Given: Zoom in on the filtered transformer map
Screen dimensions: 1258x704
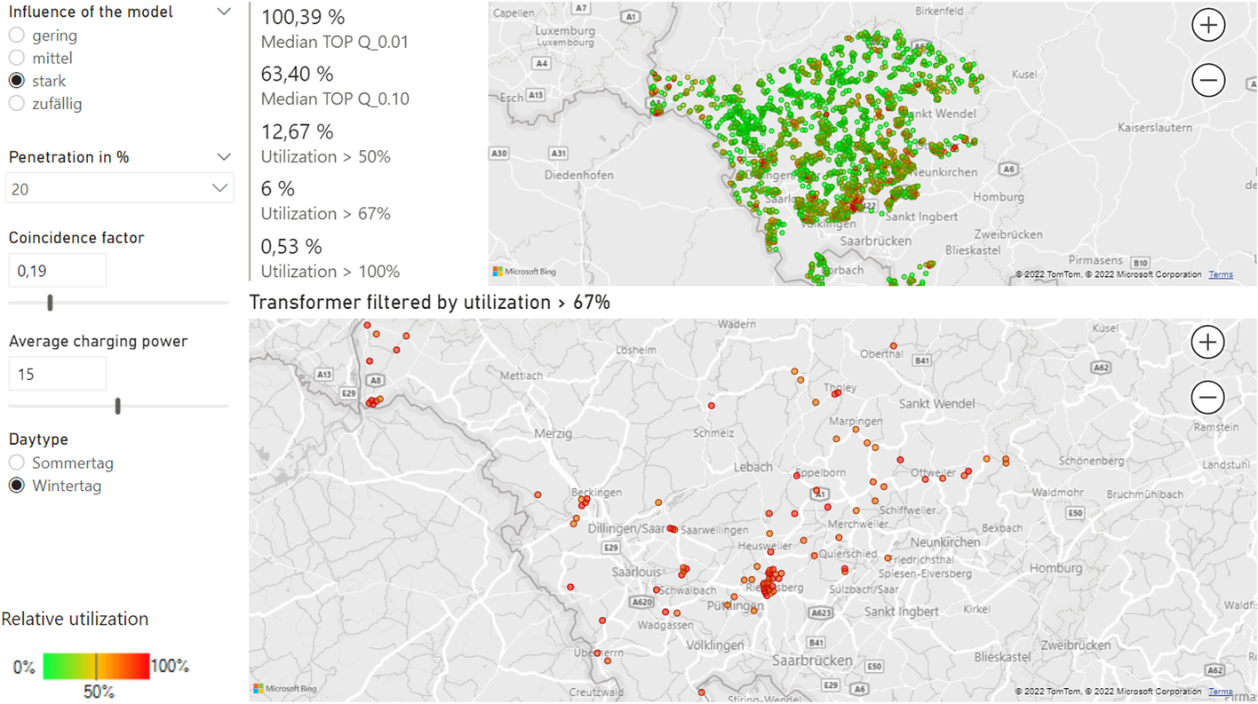Looking at the screenshot, I should coord(1208,342).
